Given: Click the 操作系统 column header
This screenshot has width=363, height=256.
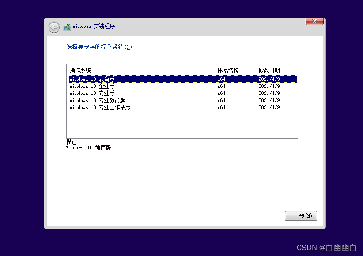Looking at the screenshot, I should (x=141, y=70).
